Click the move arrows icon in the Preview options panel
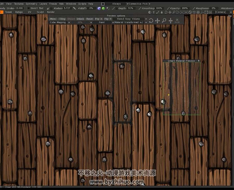Screen dimensions: 234x190 158,21
